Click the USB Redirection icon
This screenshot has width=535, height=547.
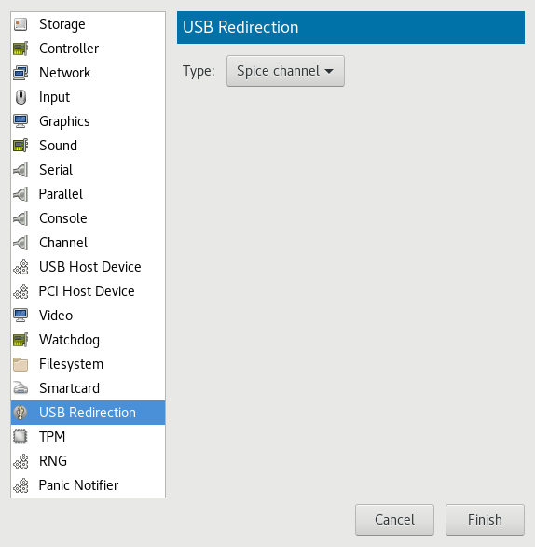[21, 413]
